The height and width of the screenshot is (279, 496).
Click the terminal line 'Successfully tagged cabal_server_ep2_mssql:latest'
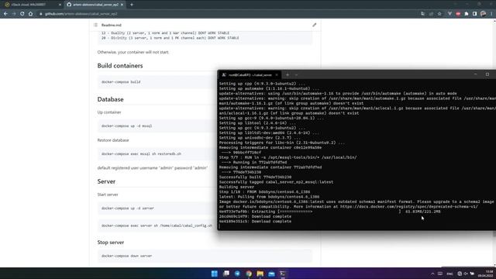pos(276,182)
